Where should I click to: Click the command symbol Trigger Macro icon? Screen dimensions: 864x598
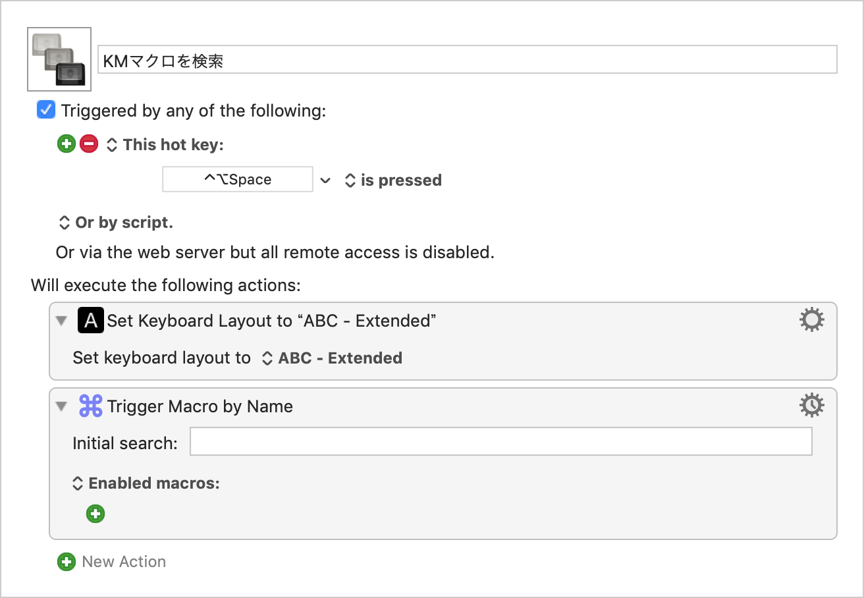pos(91,406)
